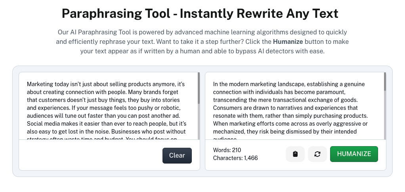Click the Paraphrasing Tool page heading
The width and height of the screenshot is (405, 192).
[200, 13]
